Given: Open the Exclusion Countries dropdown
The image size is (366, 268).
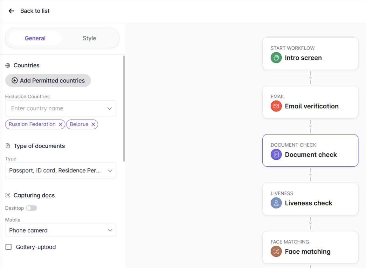Looking at the screenshot, I should (x=109, y=109).
